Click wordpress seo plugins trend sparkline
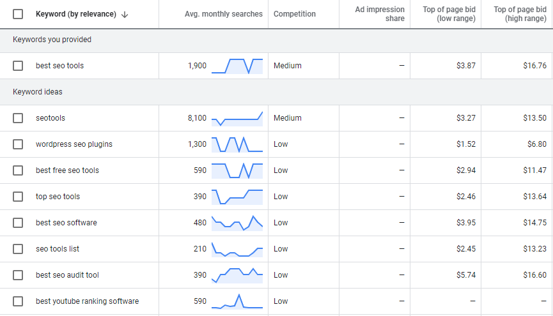The image size is (553, 316). pyautogui.click(x=237, y=144)
